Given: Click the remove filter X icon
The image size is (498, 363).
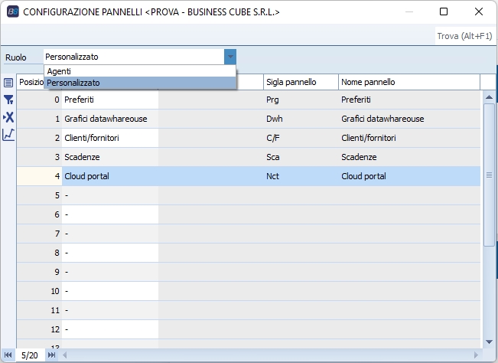Looking at the screenshot, I should click(8, 117).
